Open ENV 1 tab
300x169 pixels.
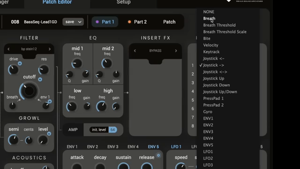pos(72,147)
